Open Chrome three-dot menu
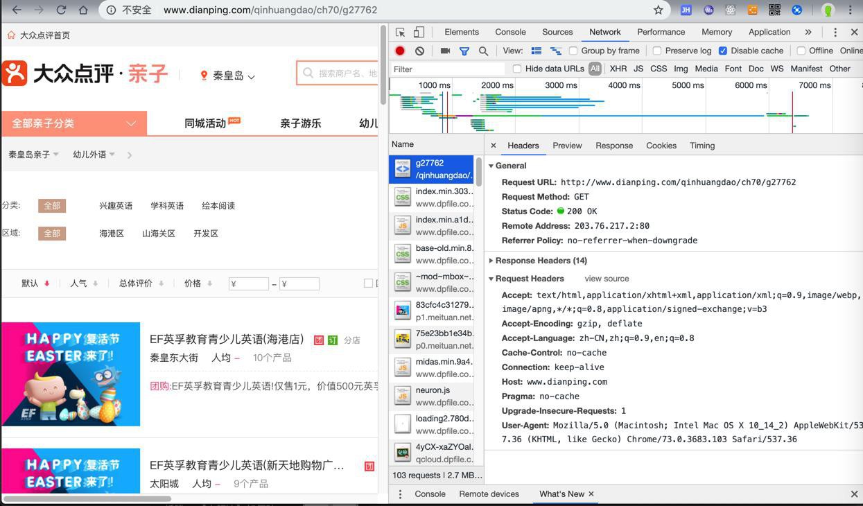This screenshot has height=506, width=863. pyautogui.click(x=851, y=10)
